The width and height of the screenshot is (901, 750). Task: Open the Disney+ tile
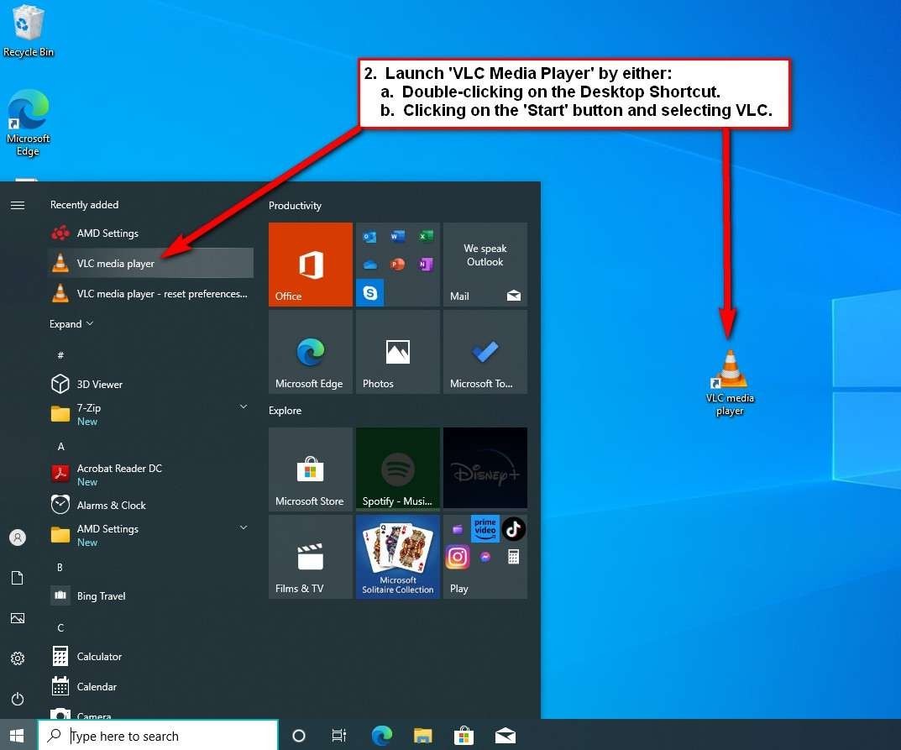tap(485, 469)
